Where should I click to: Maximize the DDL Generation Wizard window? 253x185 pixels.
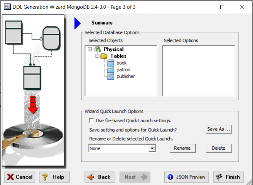[x=222, y=7]
